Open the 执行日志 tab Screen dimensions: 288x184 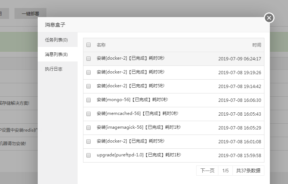pos(58,69)
